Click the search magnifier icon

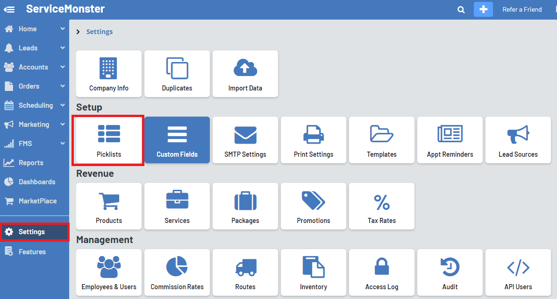tap(461, 10)
